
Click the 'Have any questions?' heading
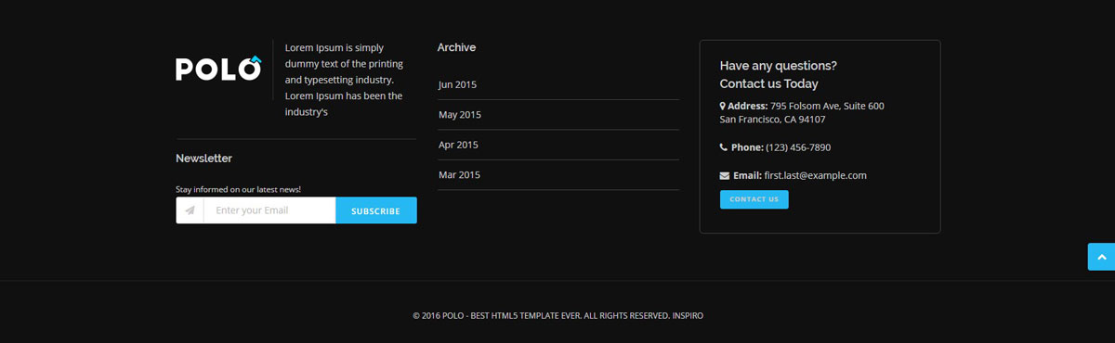point(779,66)
